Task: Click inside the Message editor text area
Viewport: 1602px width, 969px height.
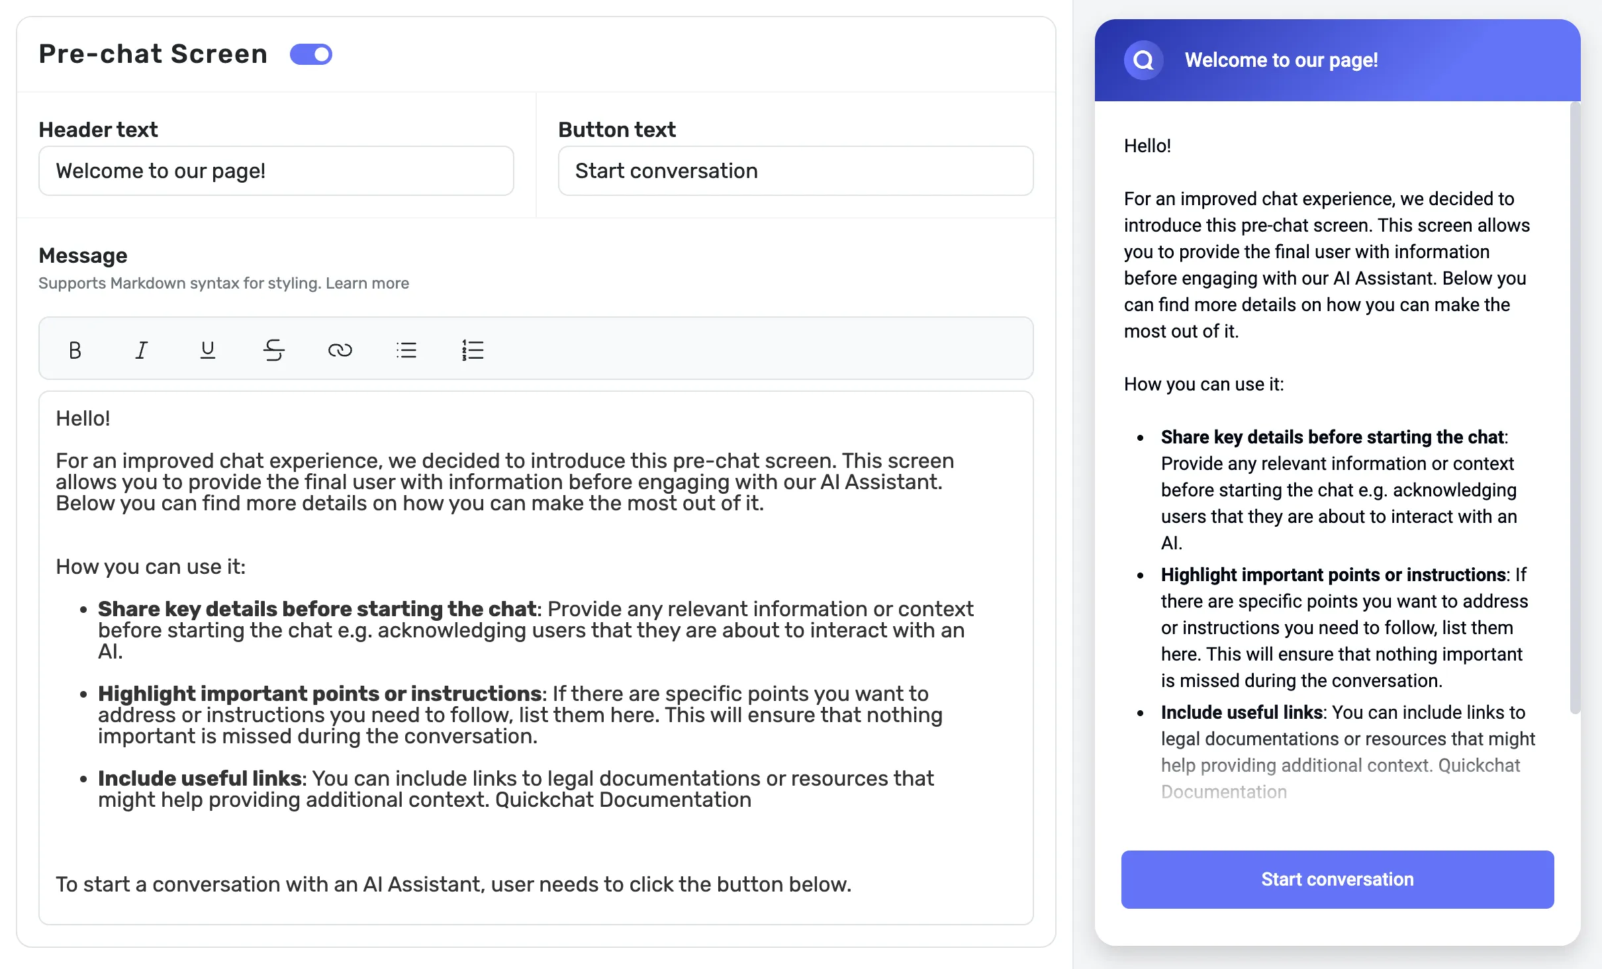Action: (536, 657)
